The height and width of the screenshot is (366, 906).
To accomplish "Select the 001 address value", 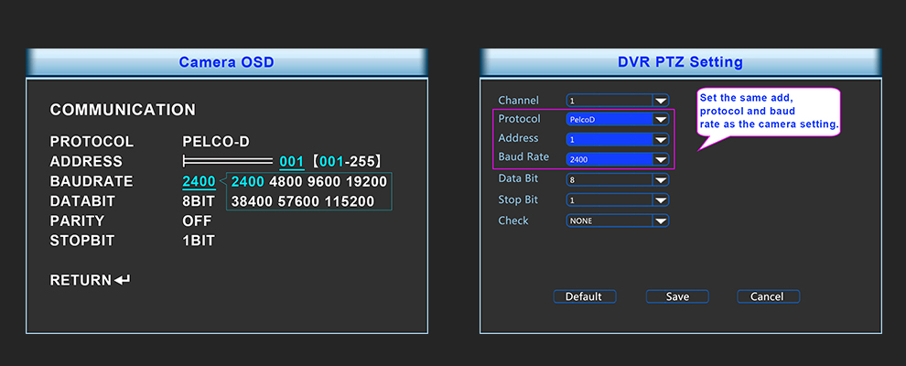I will click(291, 161).
